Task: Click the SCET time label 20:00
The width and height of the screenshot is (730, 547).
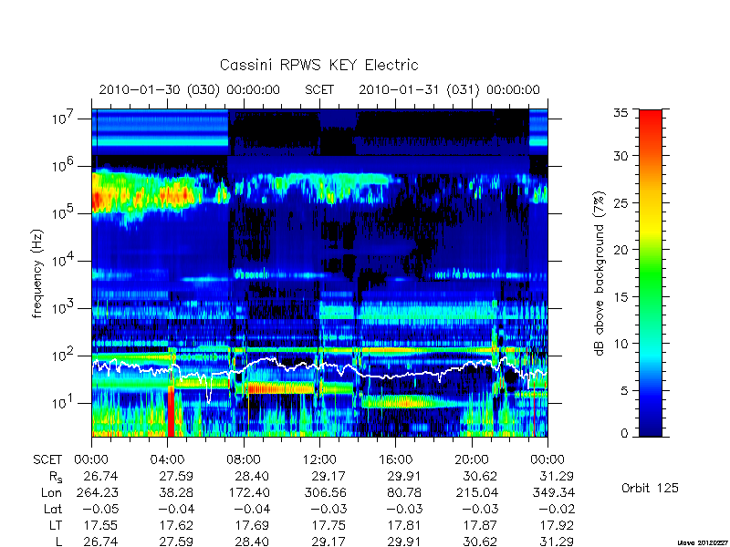Action: [472, 460]
